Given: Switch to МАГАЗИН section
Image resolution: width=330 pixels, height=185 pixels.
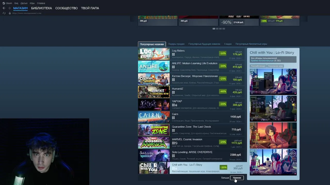Looking at the screenshot, I should pos(20,8).
